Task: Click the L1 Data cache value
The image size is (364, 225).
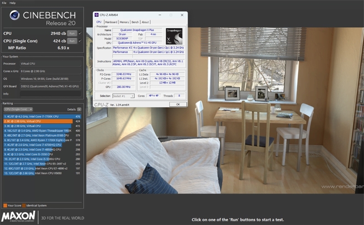Action: pyautogui.click(x=167, y=74)
